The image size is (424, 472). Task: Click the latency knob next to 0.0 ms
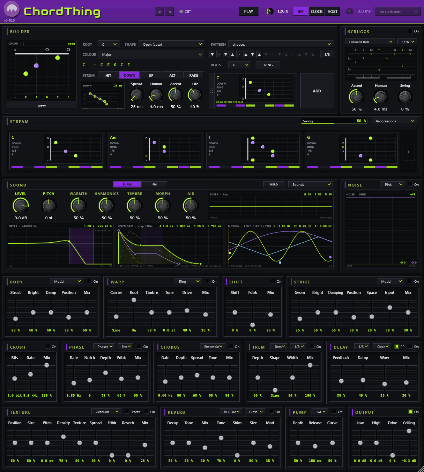350,12
